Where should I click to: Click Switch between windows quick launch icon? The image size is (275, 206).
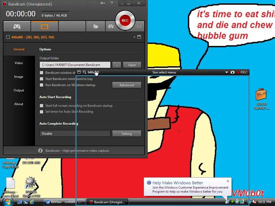[x=26, y=202]
